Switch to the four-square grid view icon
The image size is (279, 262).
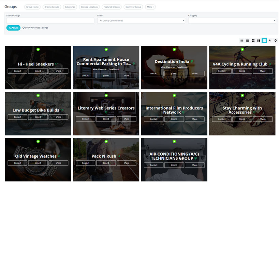click(253, 41)
